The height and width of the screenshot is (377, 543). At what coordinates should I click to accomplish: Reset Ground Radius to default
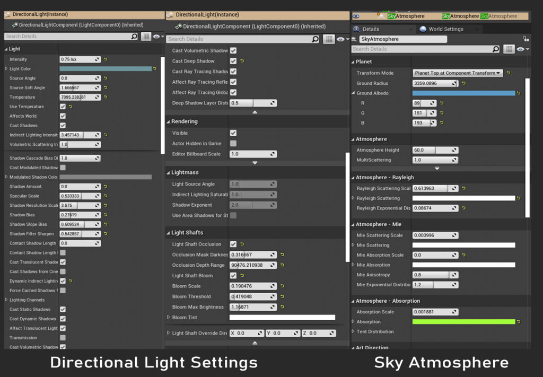coord(463,83)
